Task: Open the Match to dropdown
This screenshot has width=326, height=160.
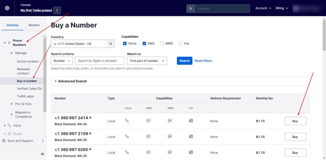Action: pos(147,61)
